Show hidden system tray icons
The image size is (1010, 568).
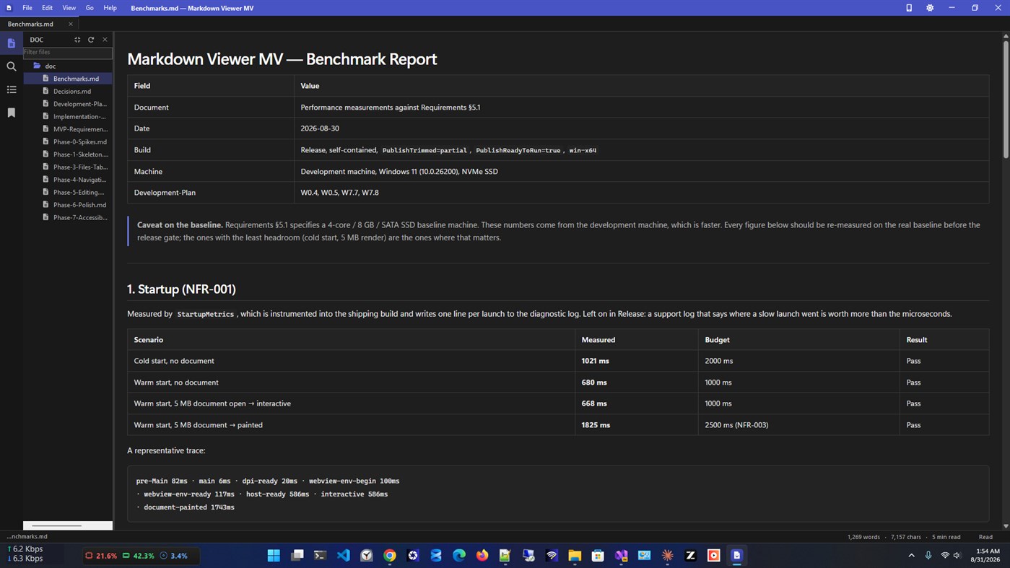point(911,556)
